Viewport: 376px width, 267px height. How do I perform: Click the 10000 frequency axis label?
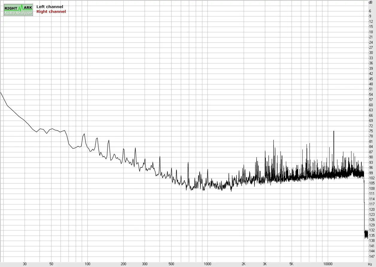[x=328, y=264]
